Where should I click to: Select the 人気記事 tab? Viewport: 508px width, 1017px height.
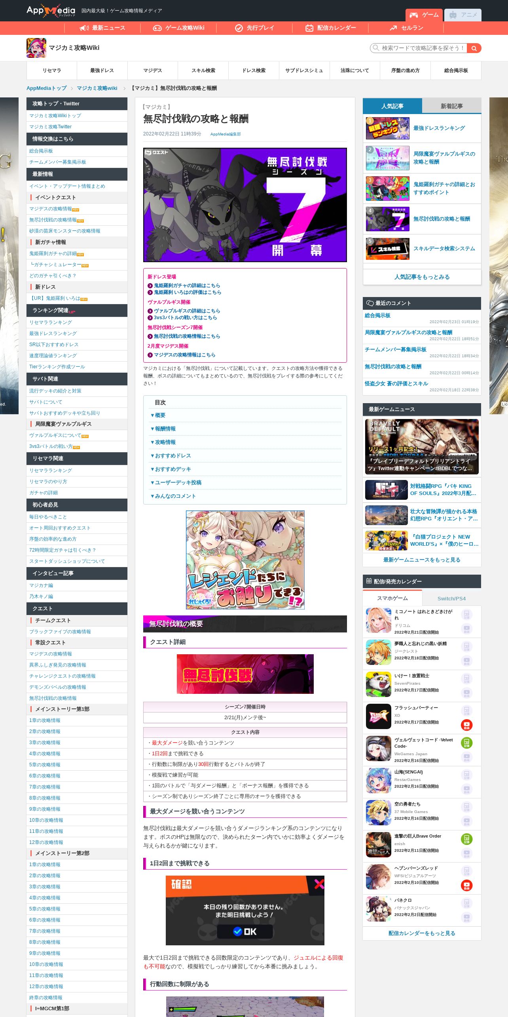pos(392,106)
